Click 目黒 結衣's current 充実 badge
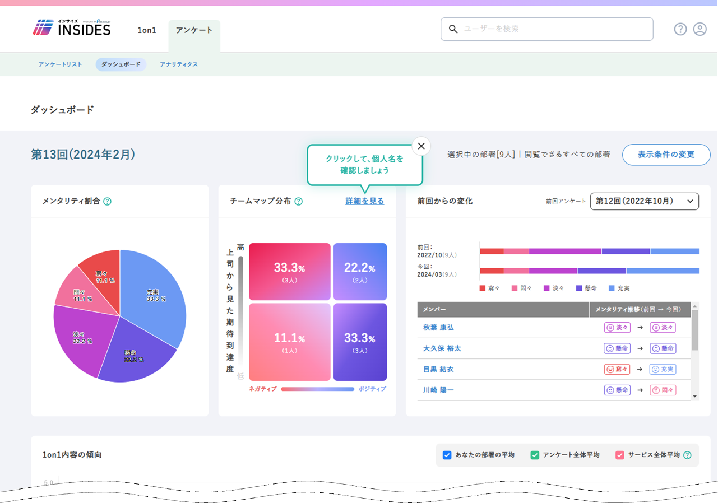This screenshot has height=503, width=718. tap(663, 369)
